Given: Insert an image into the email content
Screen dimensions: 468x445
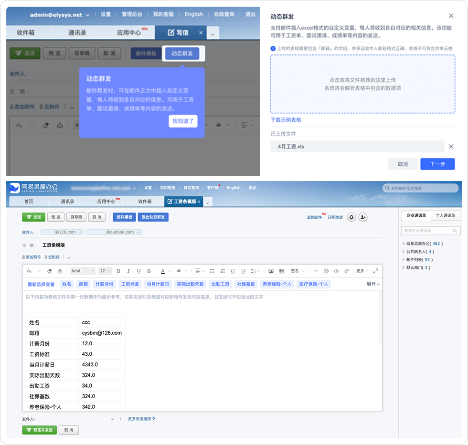Looking at the screenshot, I should click(x=271, y=271).
